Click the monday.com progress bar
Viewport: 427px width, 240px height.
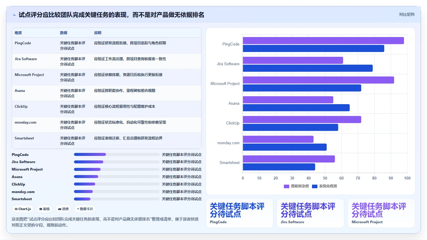tap(117, 192)
